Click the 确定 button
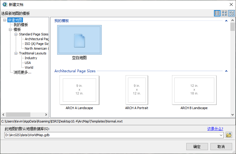 pos(197,147)
